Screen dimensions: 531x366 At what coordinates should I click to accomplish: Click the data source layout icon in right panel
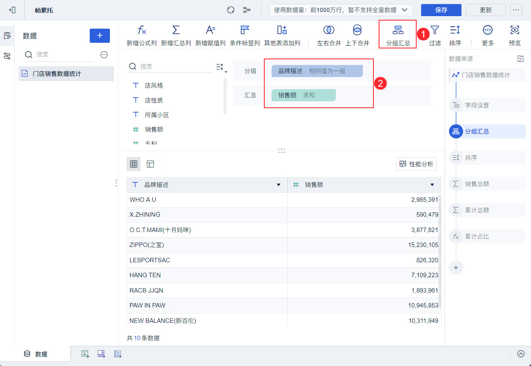click(520, 59)
